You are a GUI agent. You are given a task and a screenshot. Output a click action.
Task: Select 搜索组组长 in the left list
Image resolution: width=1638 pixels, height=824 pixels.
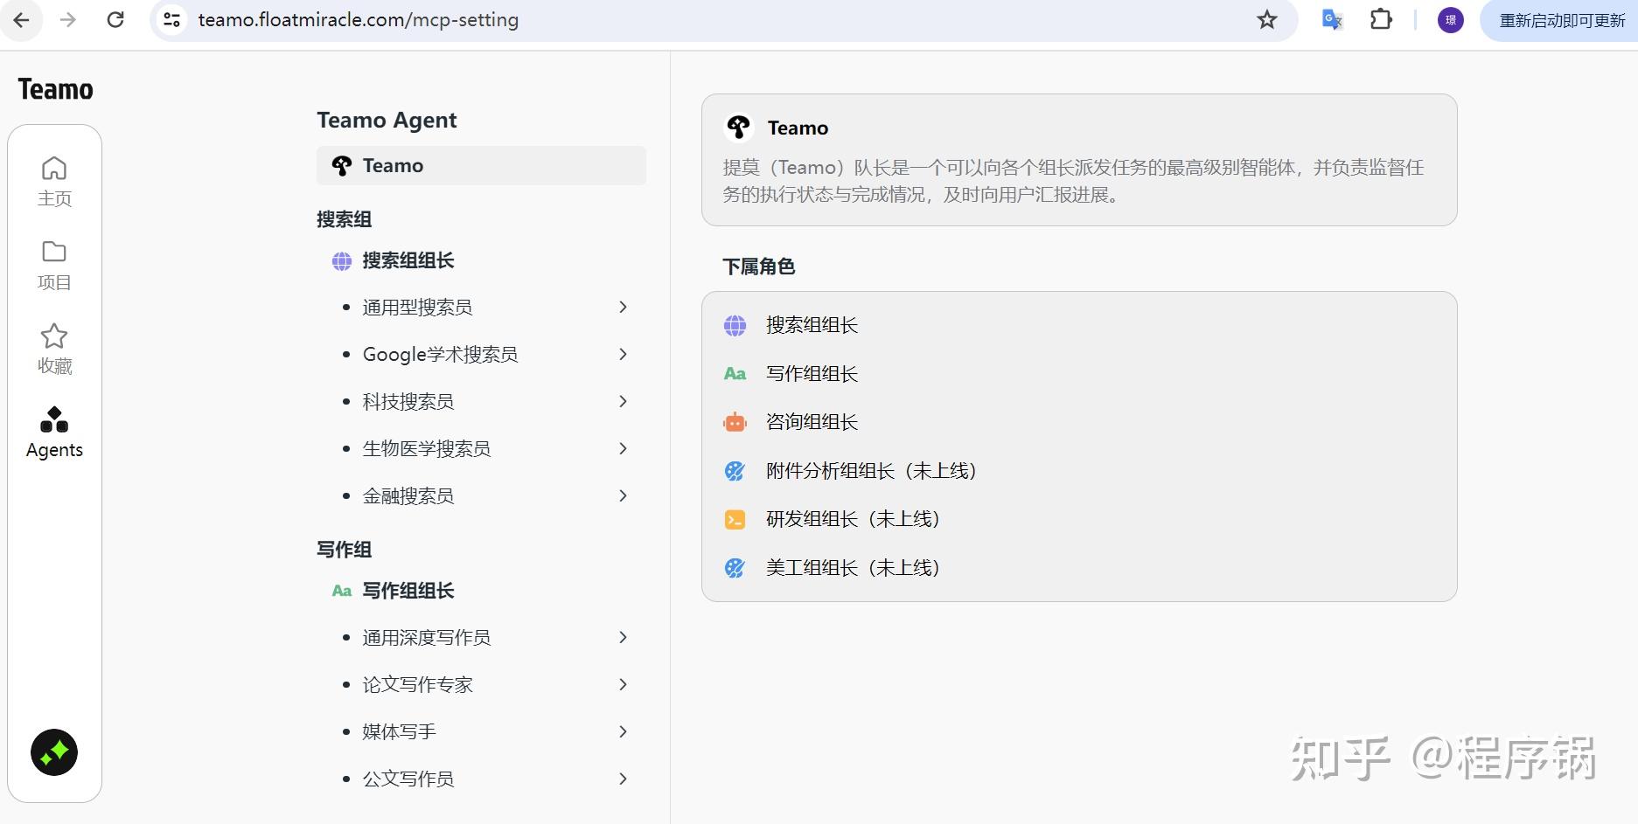pyautogui.click(x=408, y=260)
